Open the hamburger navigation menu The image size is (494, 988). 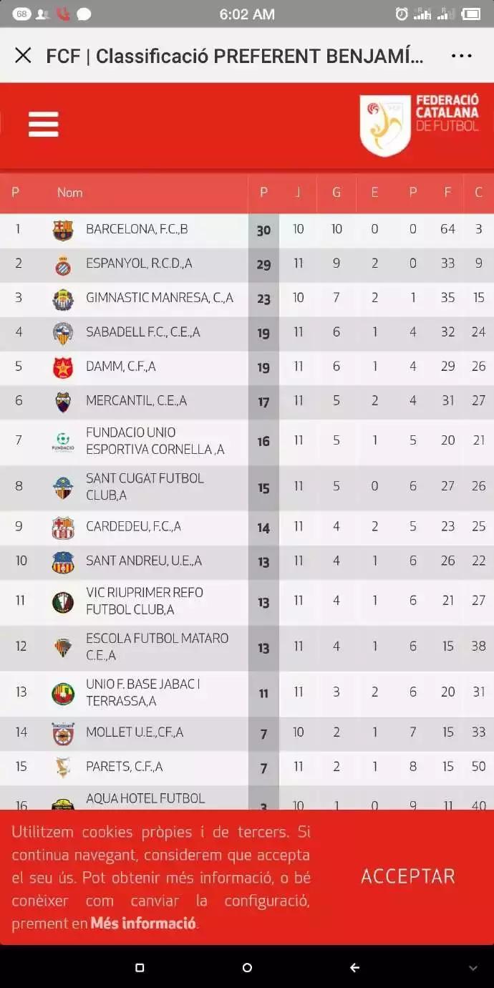point(43,125)
